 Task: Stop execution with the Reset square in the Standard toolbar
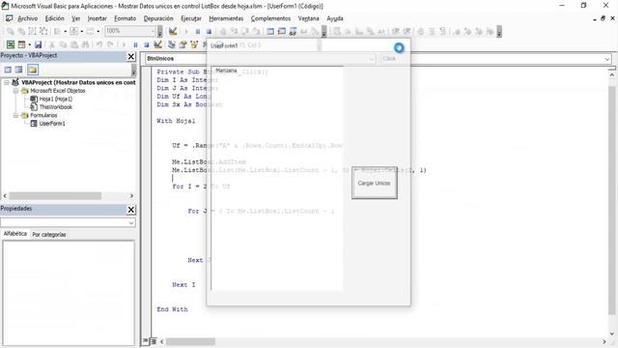(146, 44)
